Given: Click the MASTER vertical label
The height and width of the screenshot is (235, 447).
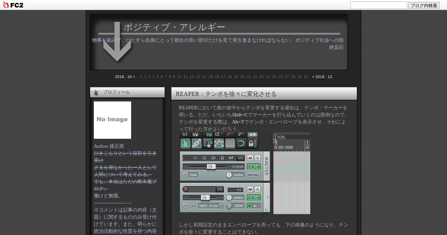Looking at the screenshot, I should tap(266, 166).
